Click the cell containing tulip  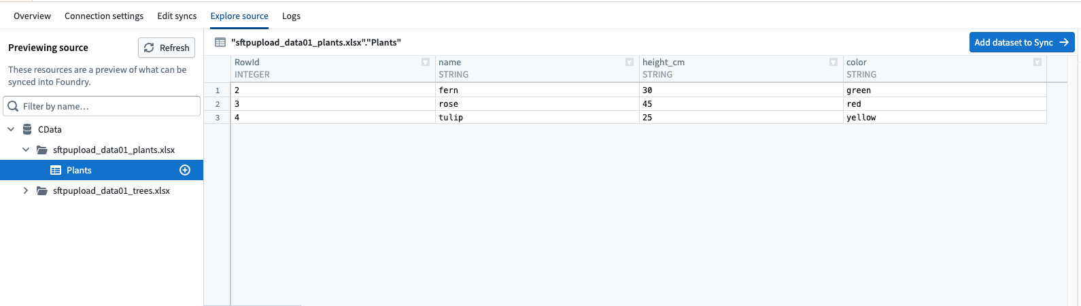click(537, 118)
